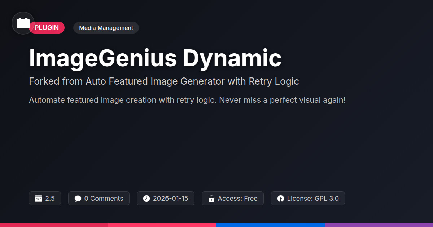Click the lock icon beside Access

click(x=211, y=199)
